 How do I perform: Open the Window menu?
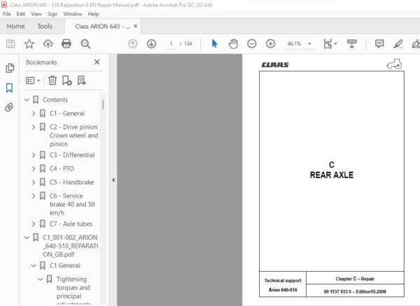point(73,14)
